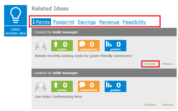Click points box on Video Conferencing idea
The width and height of the screenshot is (178, 111).
pos(115,86)
